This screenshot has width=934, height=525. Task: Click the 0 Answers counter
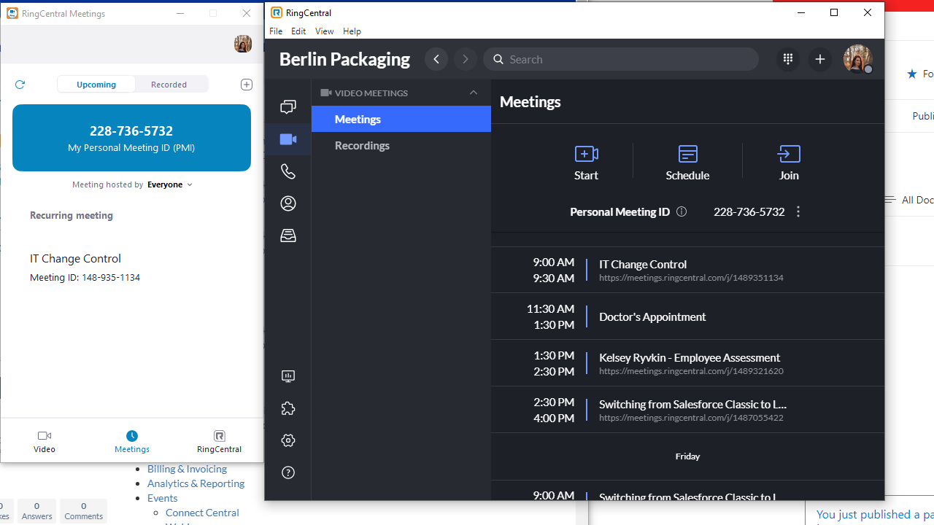coord(36,510)
